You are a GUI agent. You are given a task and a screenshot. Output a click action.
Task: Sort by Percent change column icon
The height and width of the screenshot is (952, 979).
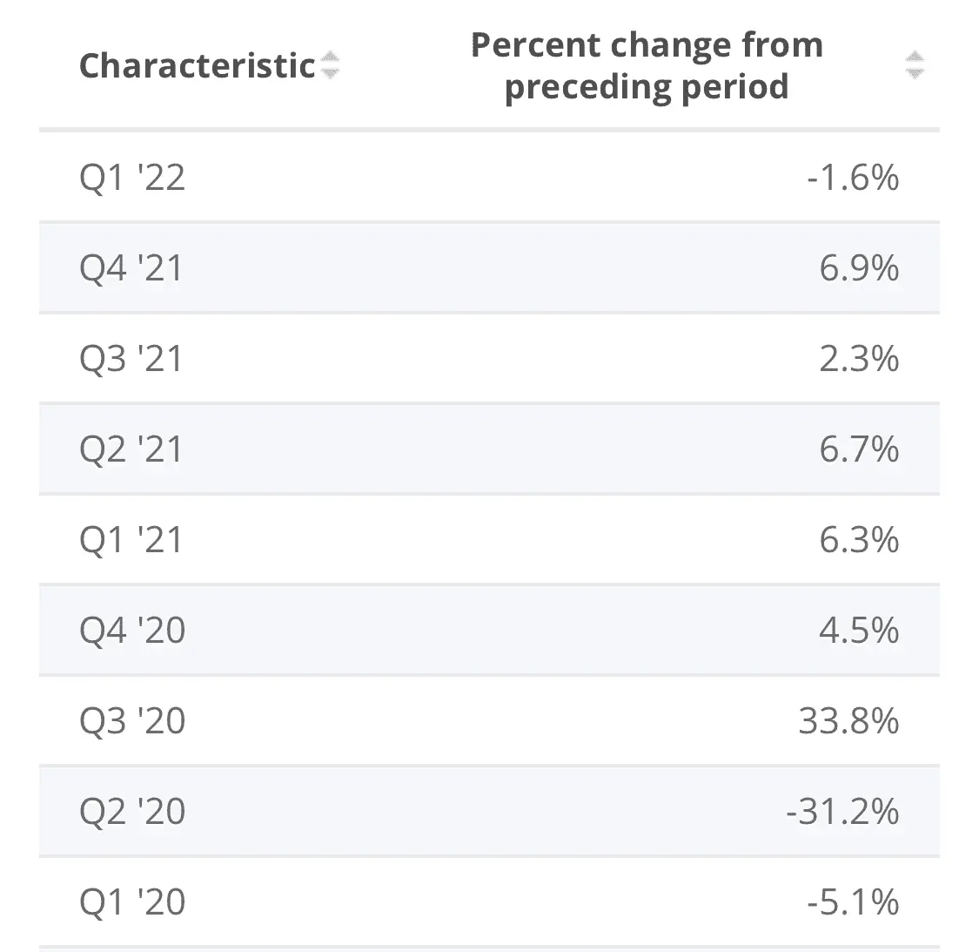(x=914, y=65)
